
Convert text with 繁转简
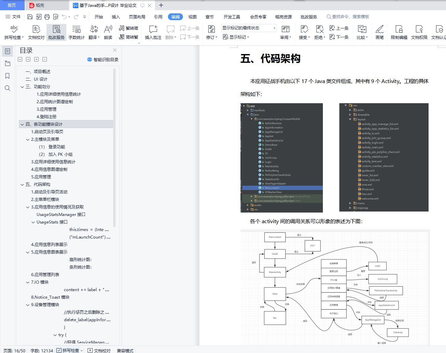[x=129, y=28]
